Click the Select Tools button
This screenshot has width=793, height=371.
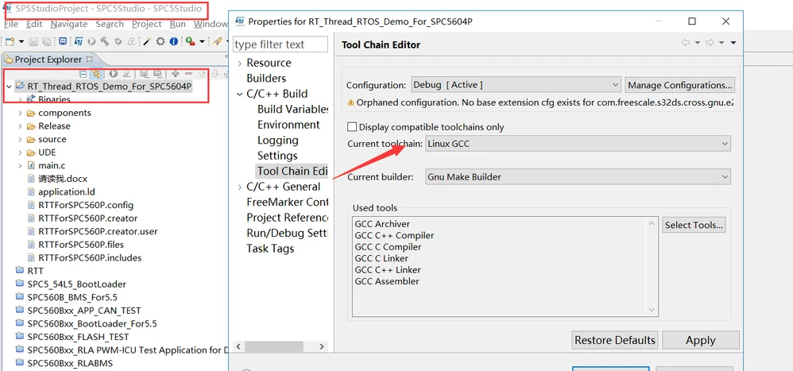(x=694, y=225)
